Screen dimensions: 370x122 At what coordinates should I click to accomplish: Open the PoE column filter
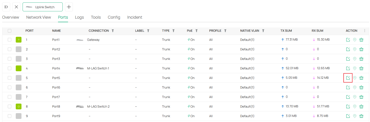tap(196, 31)
